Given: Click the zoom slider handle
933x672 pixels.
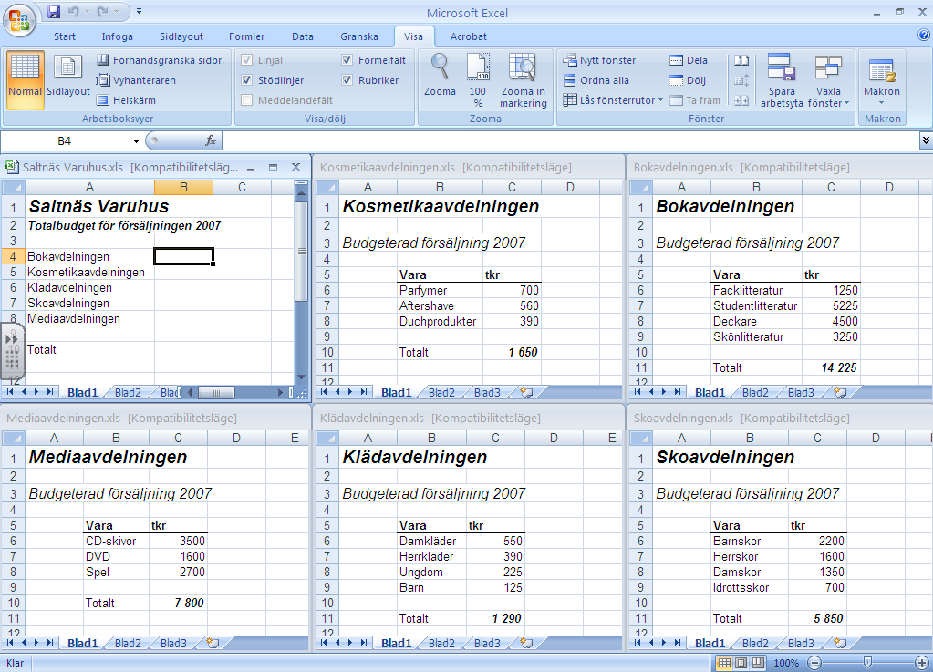Looking at the screenshot, I should pyautogui.click(x=868, y=662).
